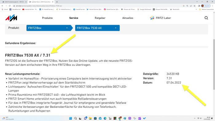
Task: Click the Pausiert profile button
Action: pos(206,6)
